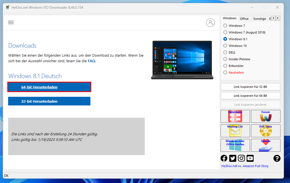The height and width of the screenshot is (183, 290).
Task: Open the Forum tile
Action: (x=266, y=116)
